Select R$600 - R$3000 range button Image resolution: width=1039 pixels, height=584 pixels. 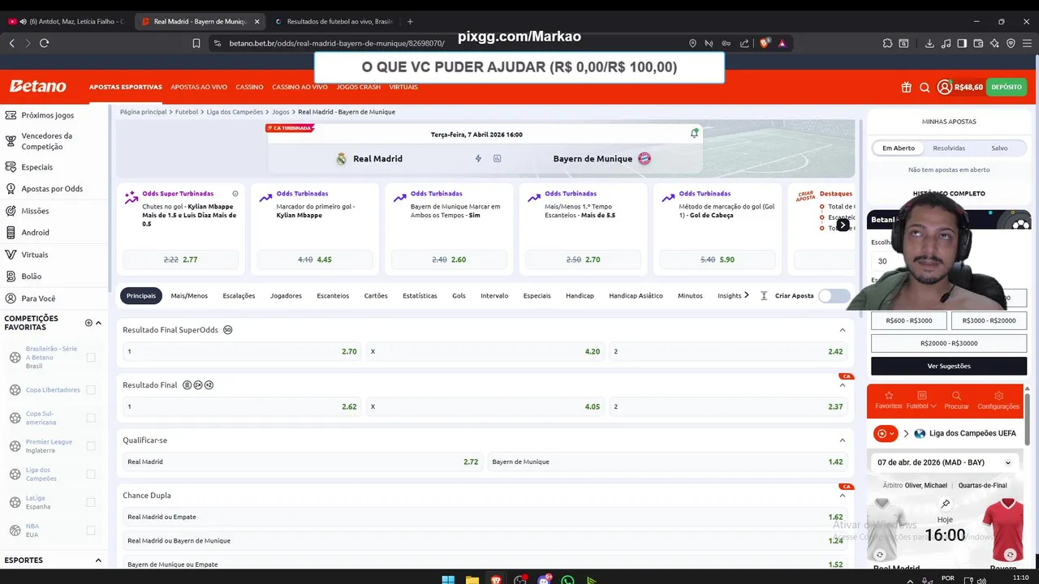(909, 320)
